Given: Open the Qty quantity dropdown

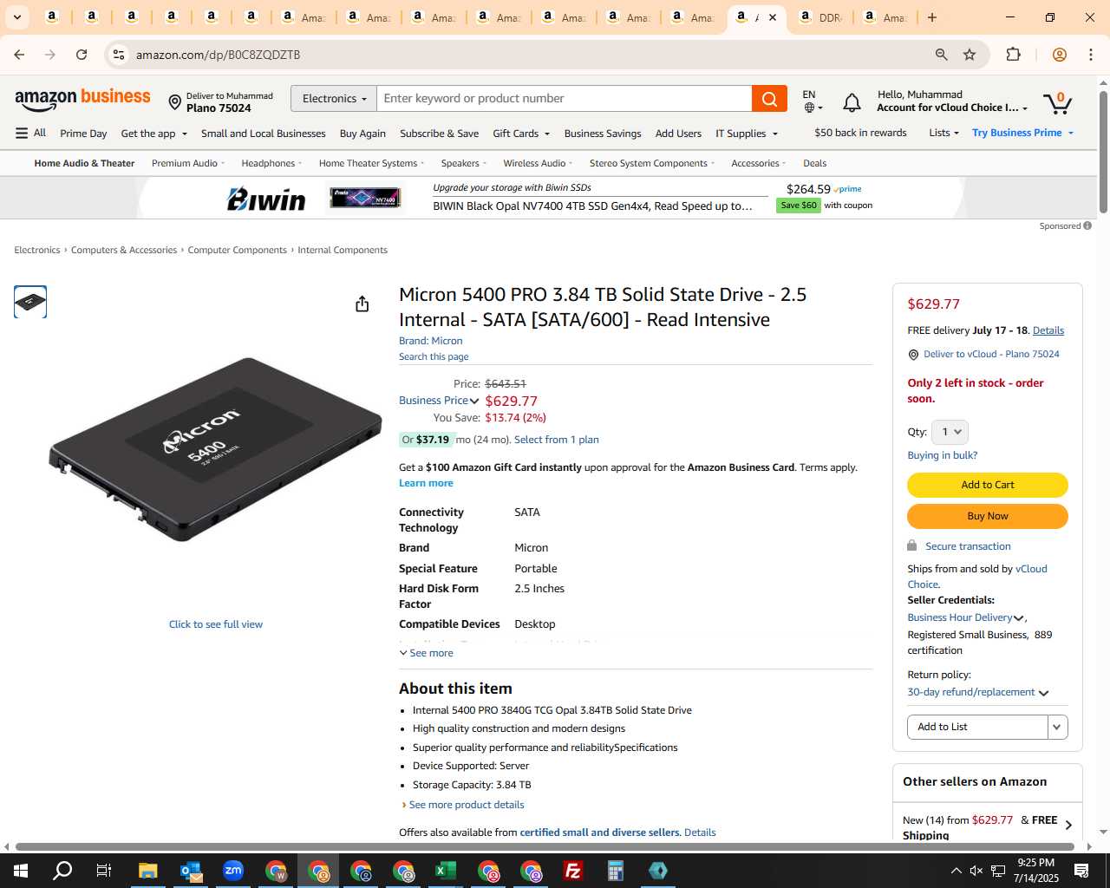Looking at the screenshot, I should click(950, 432).
